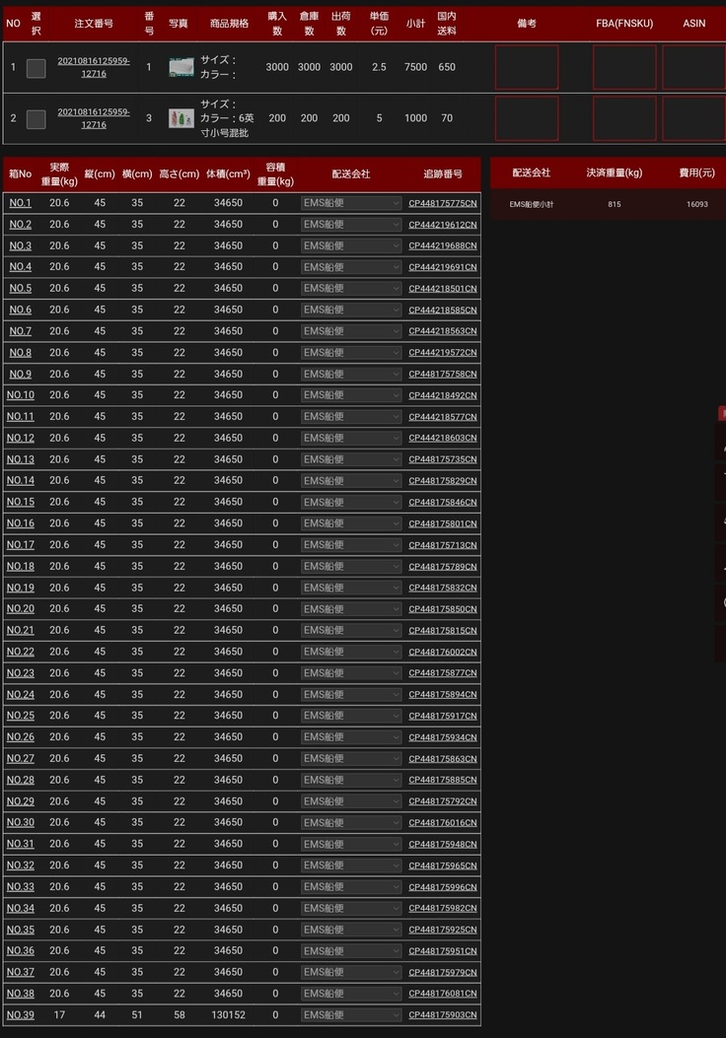Viewport: 726px width, 1038px height.
Task: Open tracking number CP448176002CN
Action: [442, 653]
